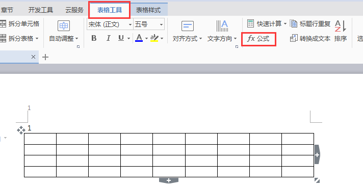Viewport: 363px width, 187px height.
Task: Click the add column handle beside table
Action: click(317, 154)
